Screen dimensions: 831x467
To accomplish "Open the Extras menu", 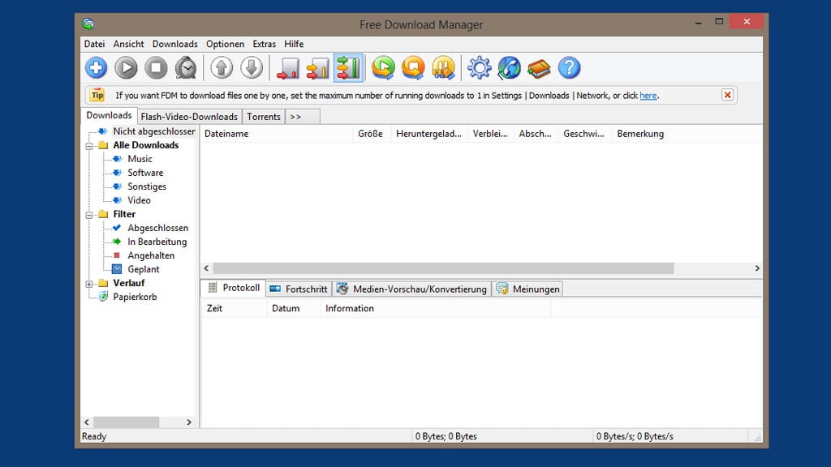I will [264, 44].
